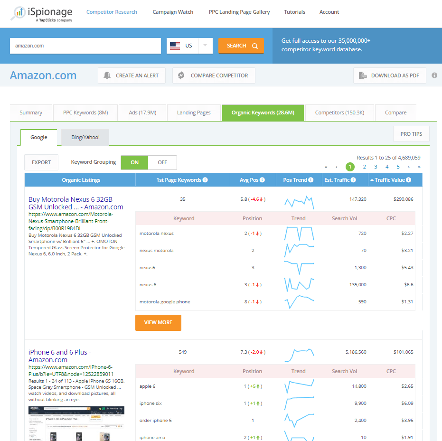This screenshot has width=442, height=441.
Task: Click the sort arrow on Traffic Value column
Action: pyautogui.click(x=372, y=180)
